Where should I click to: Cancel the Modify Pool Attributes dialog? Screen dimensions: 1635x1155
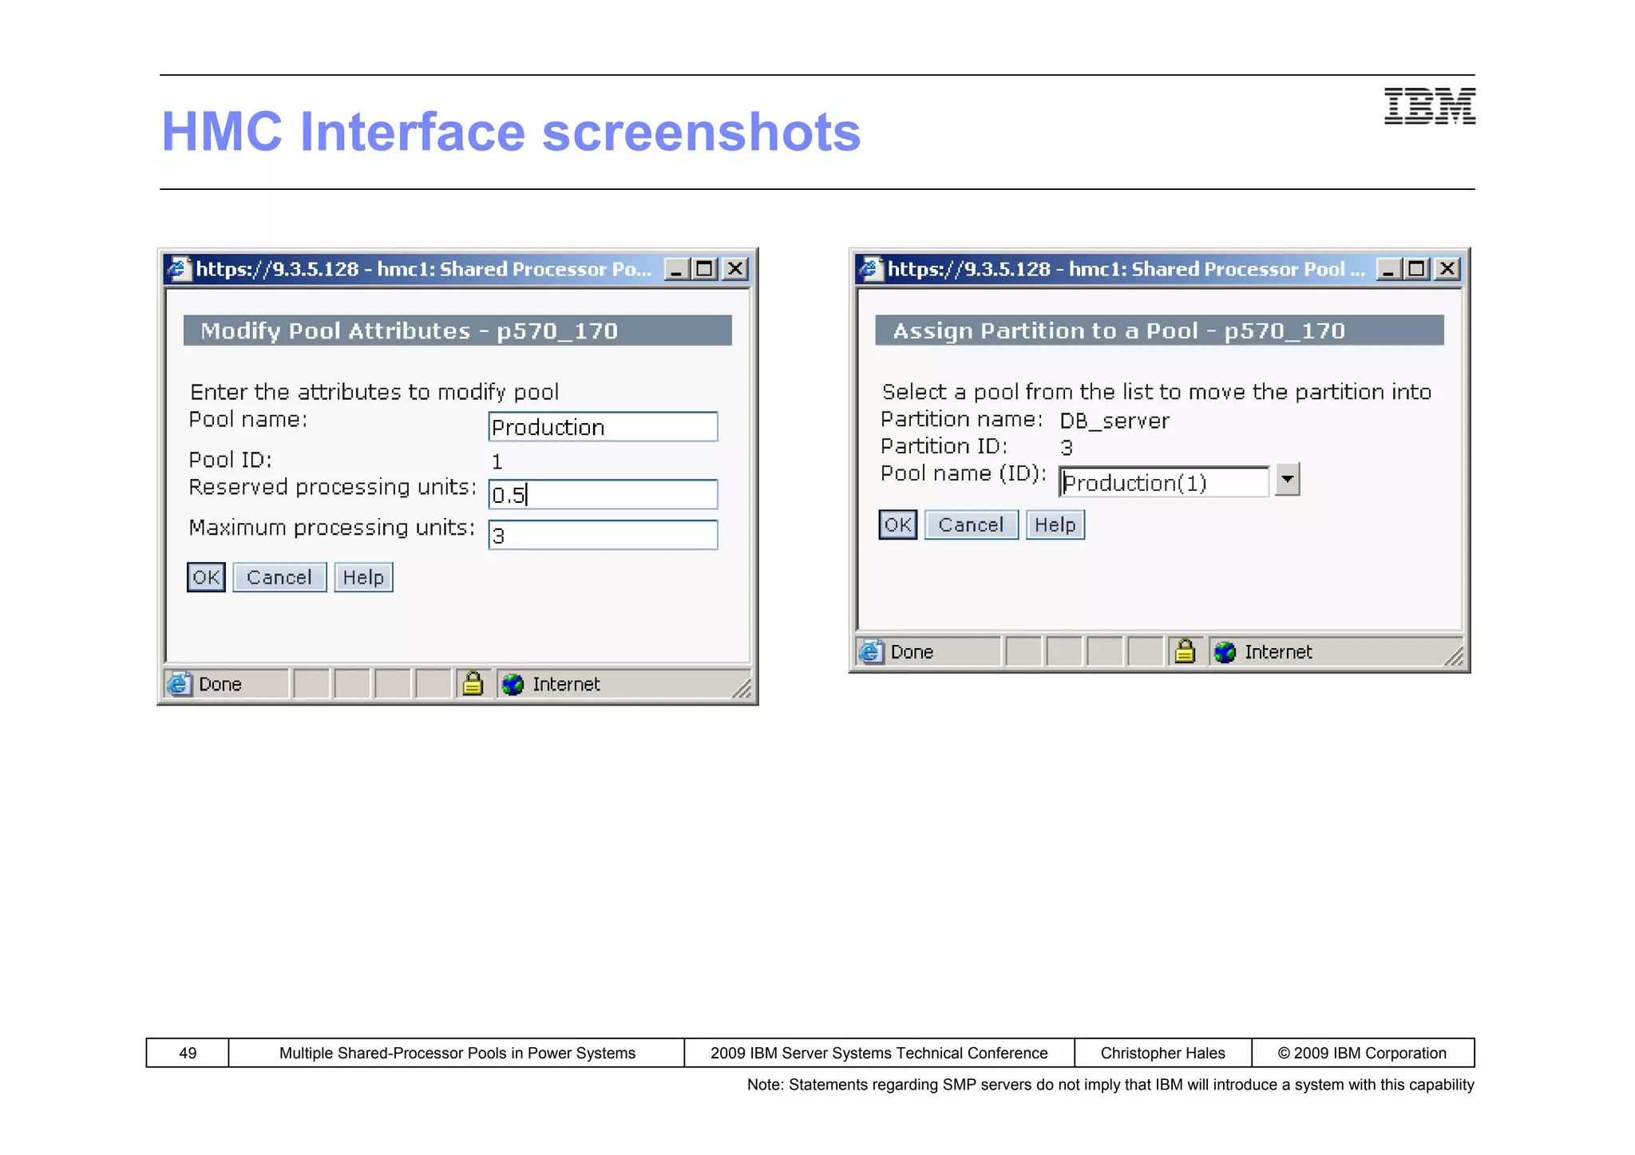click(279, 577)
